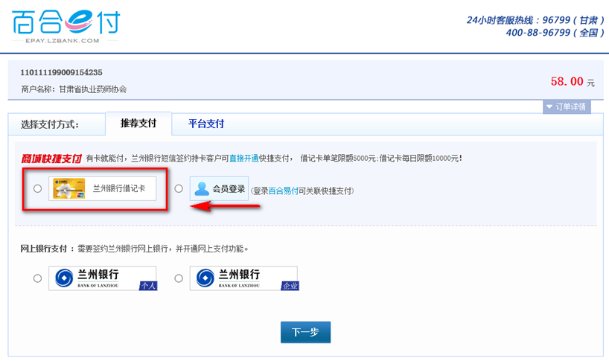Choose the 兰州银行 企业 online banking radio
Screen dimensions: 609x361
(178, 278)
